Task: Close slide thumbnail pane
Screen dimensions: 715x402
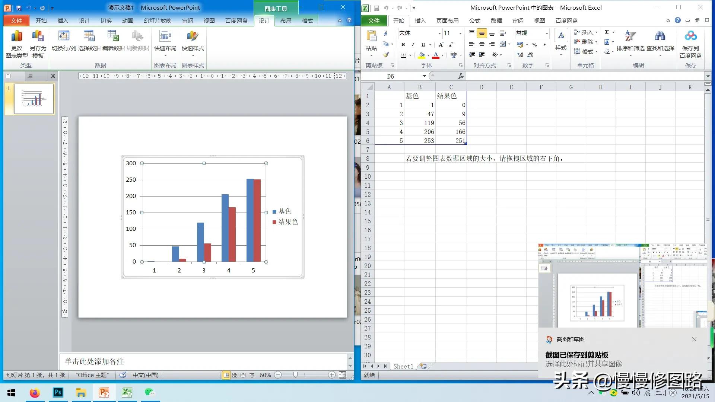Action: tap(53, 76)
